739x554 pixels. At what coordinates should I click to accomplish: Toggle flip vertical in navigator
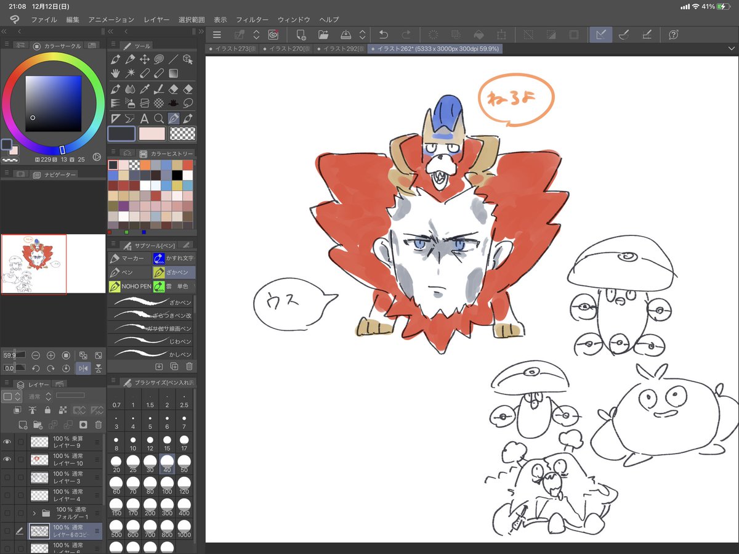click(98, 368)
